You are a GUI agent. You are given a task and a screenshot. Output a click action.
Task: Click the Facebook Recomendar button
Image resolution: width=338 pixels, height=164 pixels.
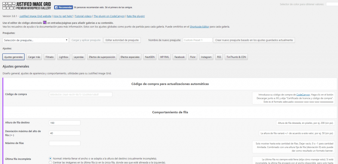point(63,7)
